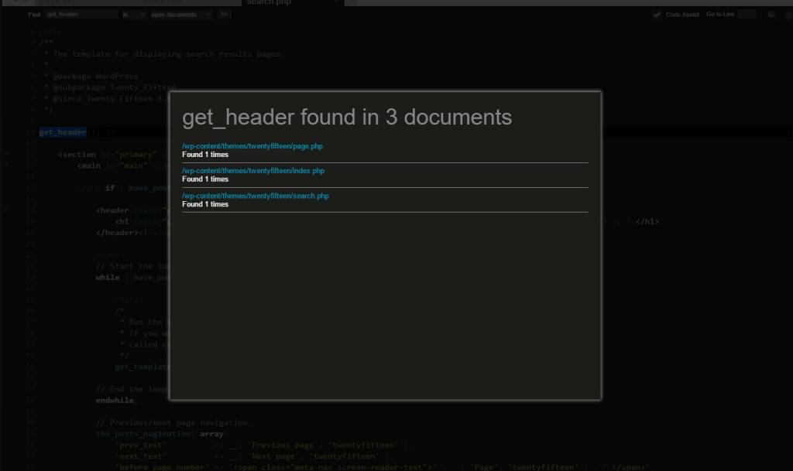The width and height of the screenshot is (793, 471).
Task: Collapse the section code fold marker
Action: [x=7, y=155]
